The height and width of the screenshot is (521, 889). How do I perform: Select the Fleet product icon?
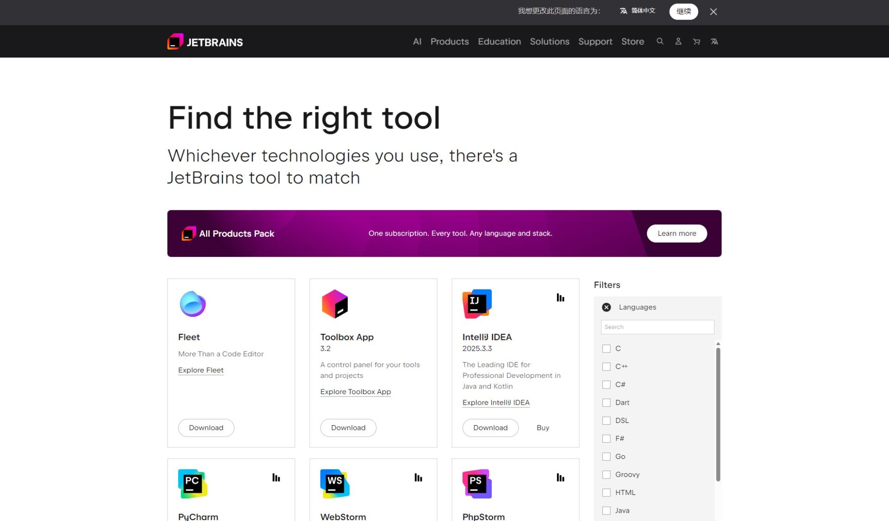pos(192,304)
